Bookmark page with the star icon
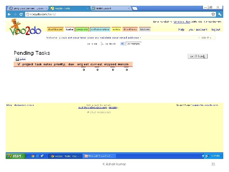The width and height of the screenshot is (229, 172). pos(213,14)
